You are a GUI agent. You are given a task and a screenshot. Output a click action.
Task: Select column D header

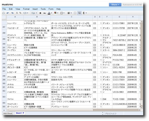click(95, 17)
